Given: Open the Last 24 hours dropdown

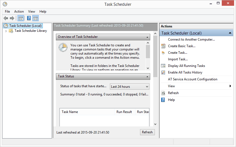Looking at the screenshot, I should pos(130,87).
